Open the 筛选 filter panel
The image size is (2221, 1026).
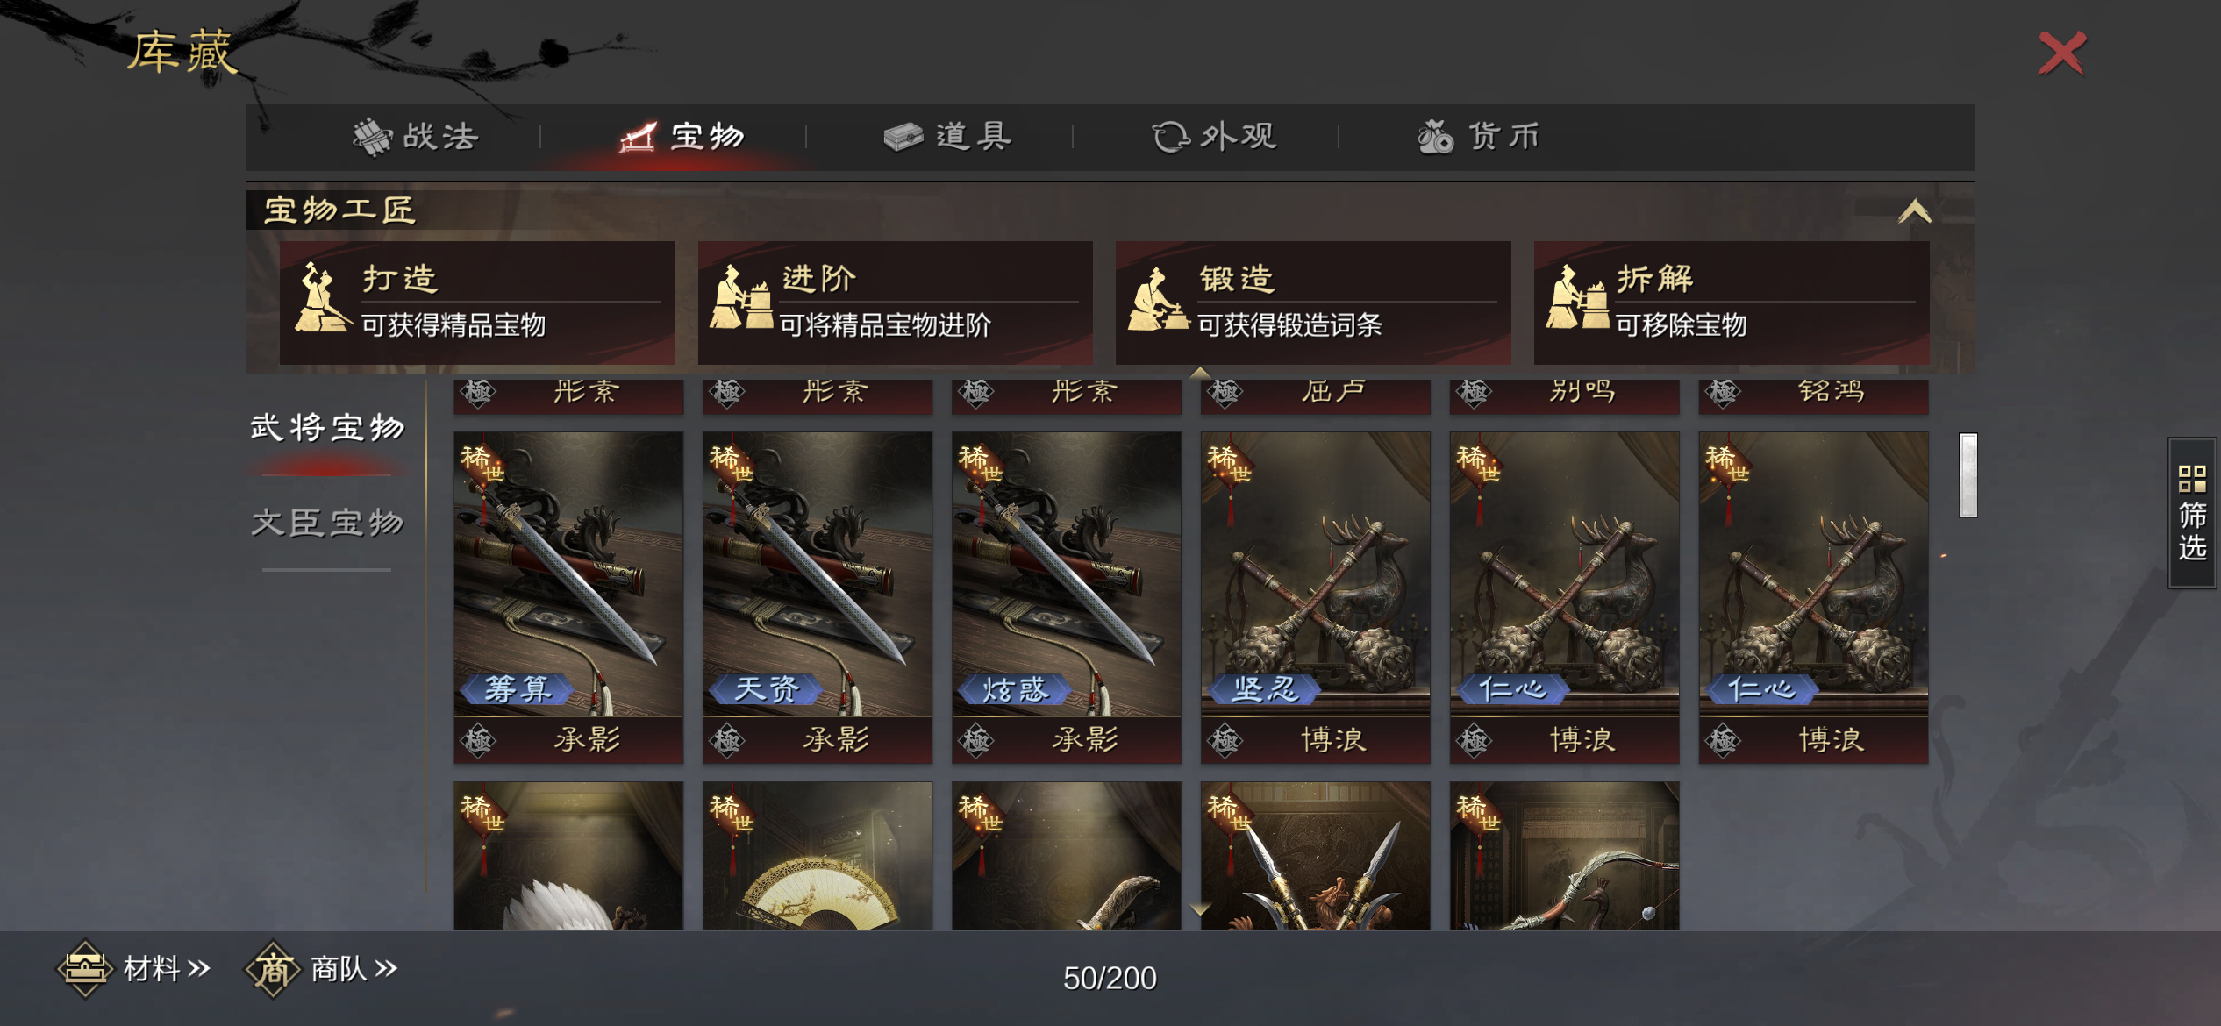(x=2192, y=513)
